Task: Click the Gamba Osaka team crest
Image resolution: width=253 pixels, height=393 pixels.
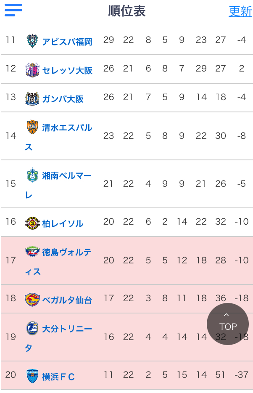Action: pyautogui.click(x=32, y=98)
